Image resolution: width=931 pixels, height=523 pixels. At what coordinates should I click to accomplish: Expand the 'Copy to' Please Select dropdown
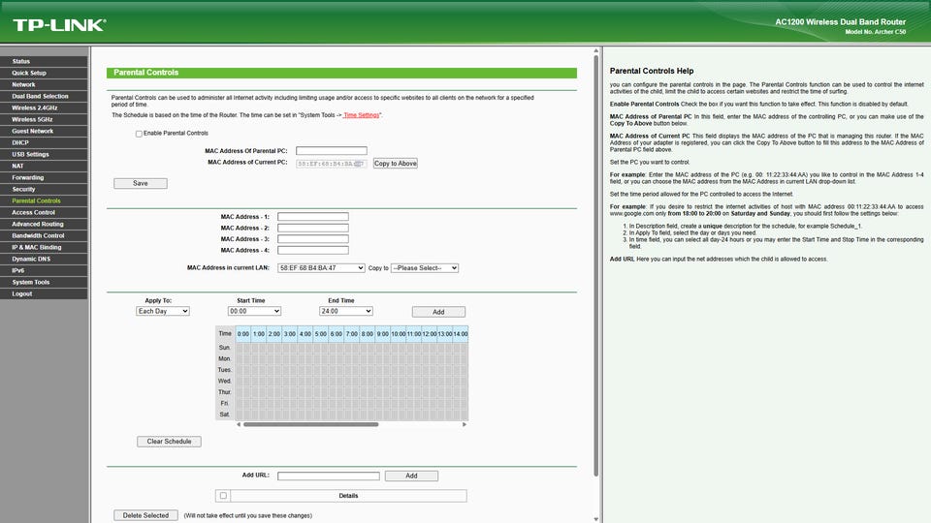(424, 267)
